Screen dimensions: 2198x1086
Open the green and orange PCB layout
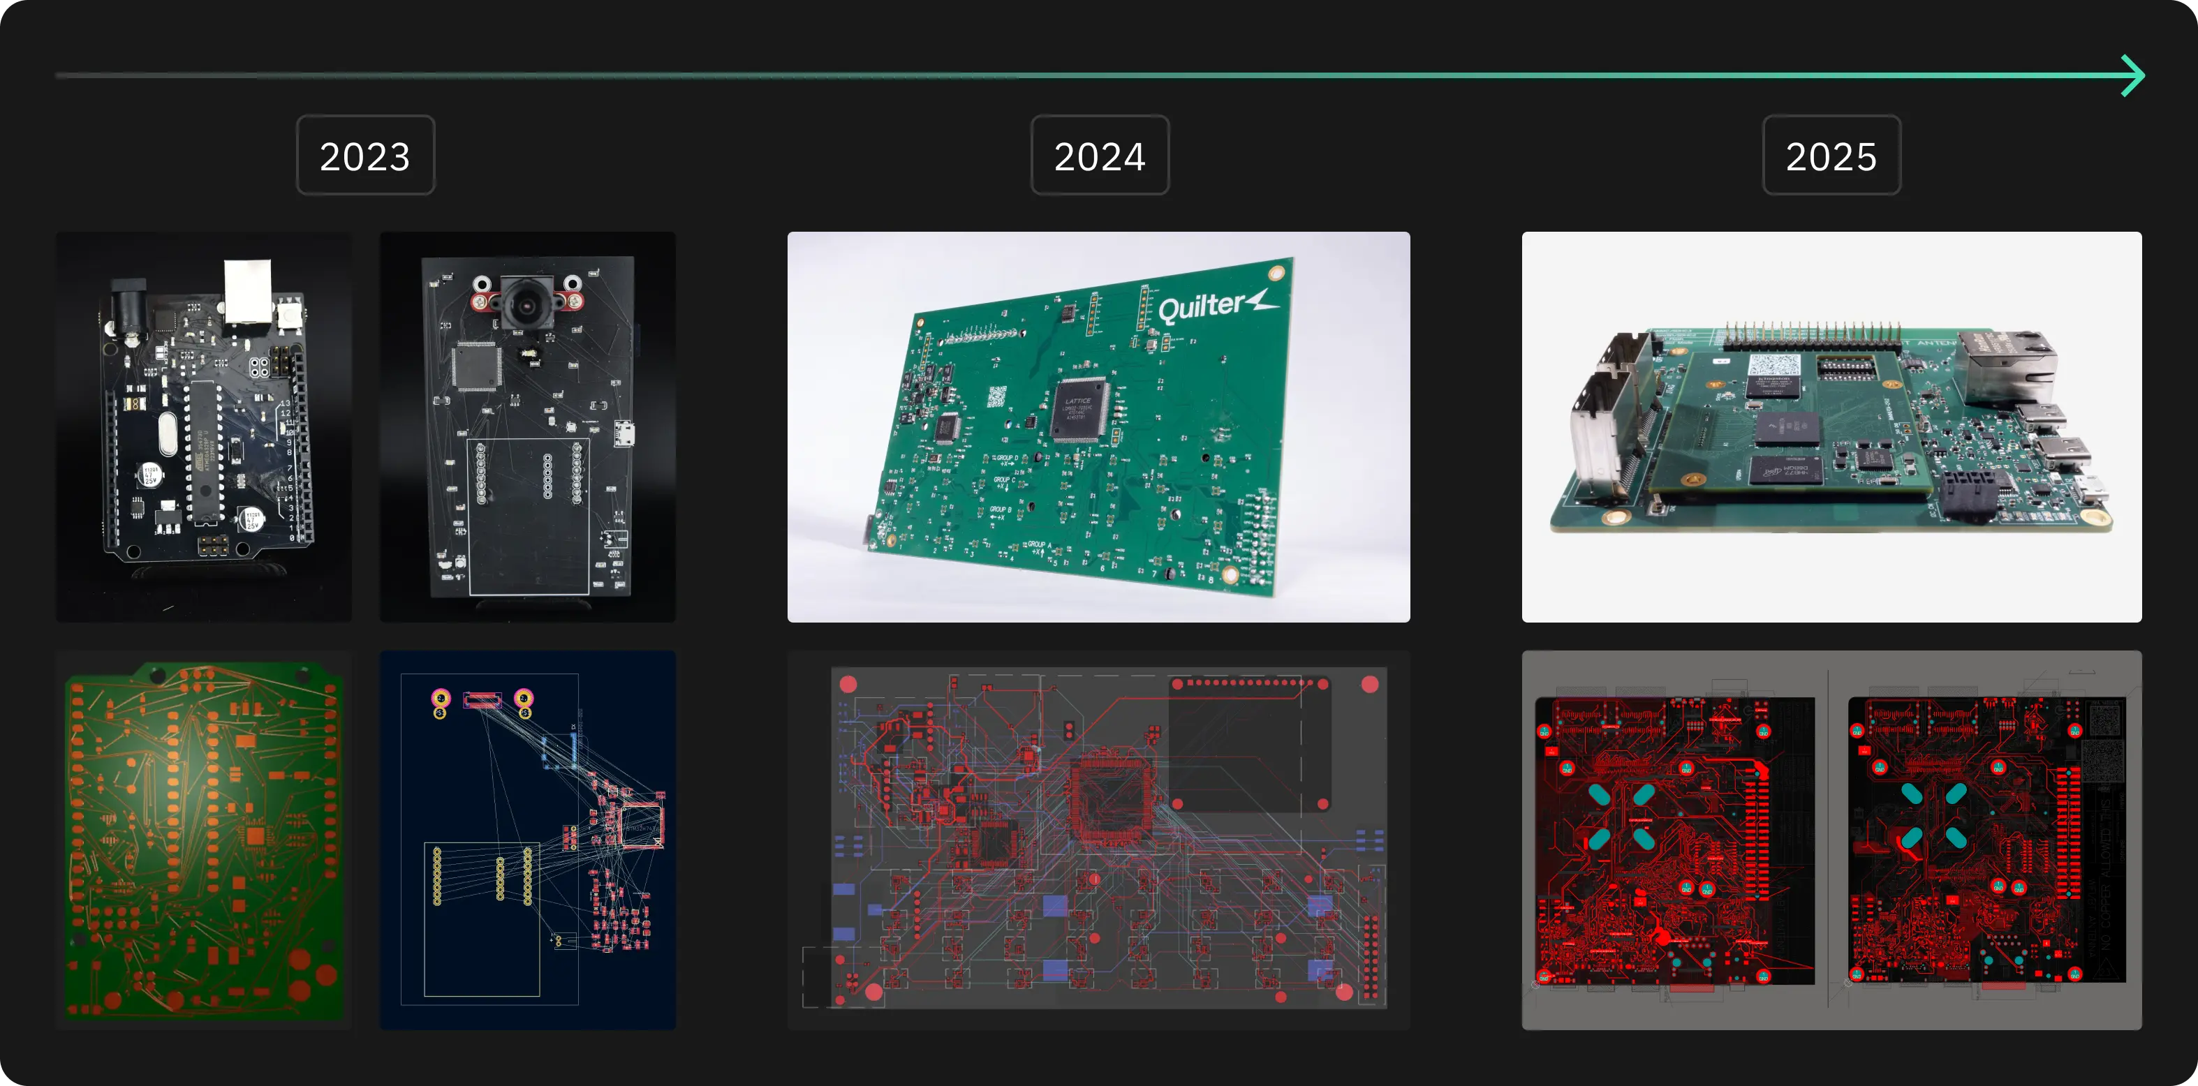pyautogui.click(x=203, y=840)
